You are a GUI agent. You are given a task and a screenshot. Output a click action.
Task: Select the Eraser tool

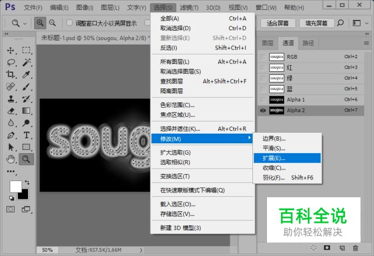[x=11, y=111]
